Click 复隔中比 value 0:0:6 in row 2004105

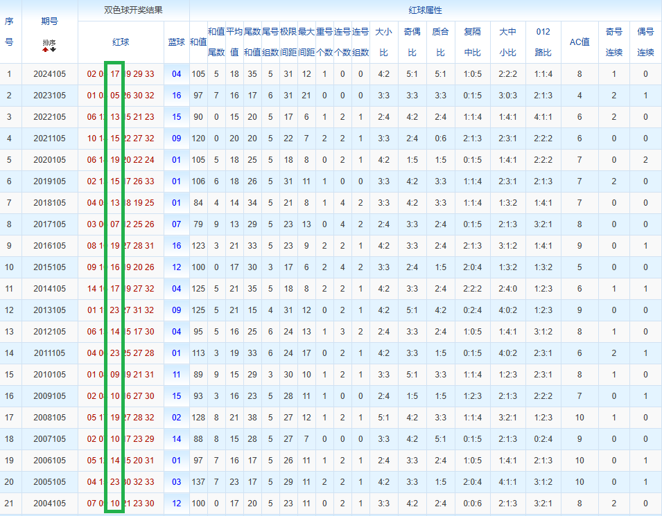pos(473,504)
